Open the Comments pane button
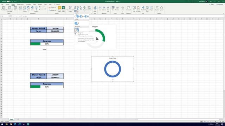The width and height of the screenshot is (225, 126). [x=220, y=5]
